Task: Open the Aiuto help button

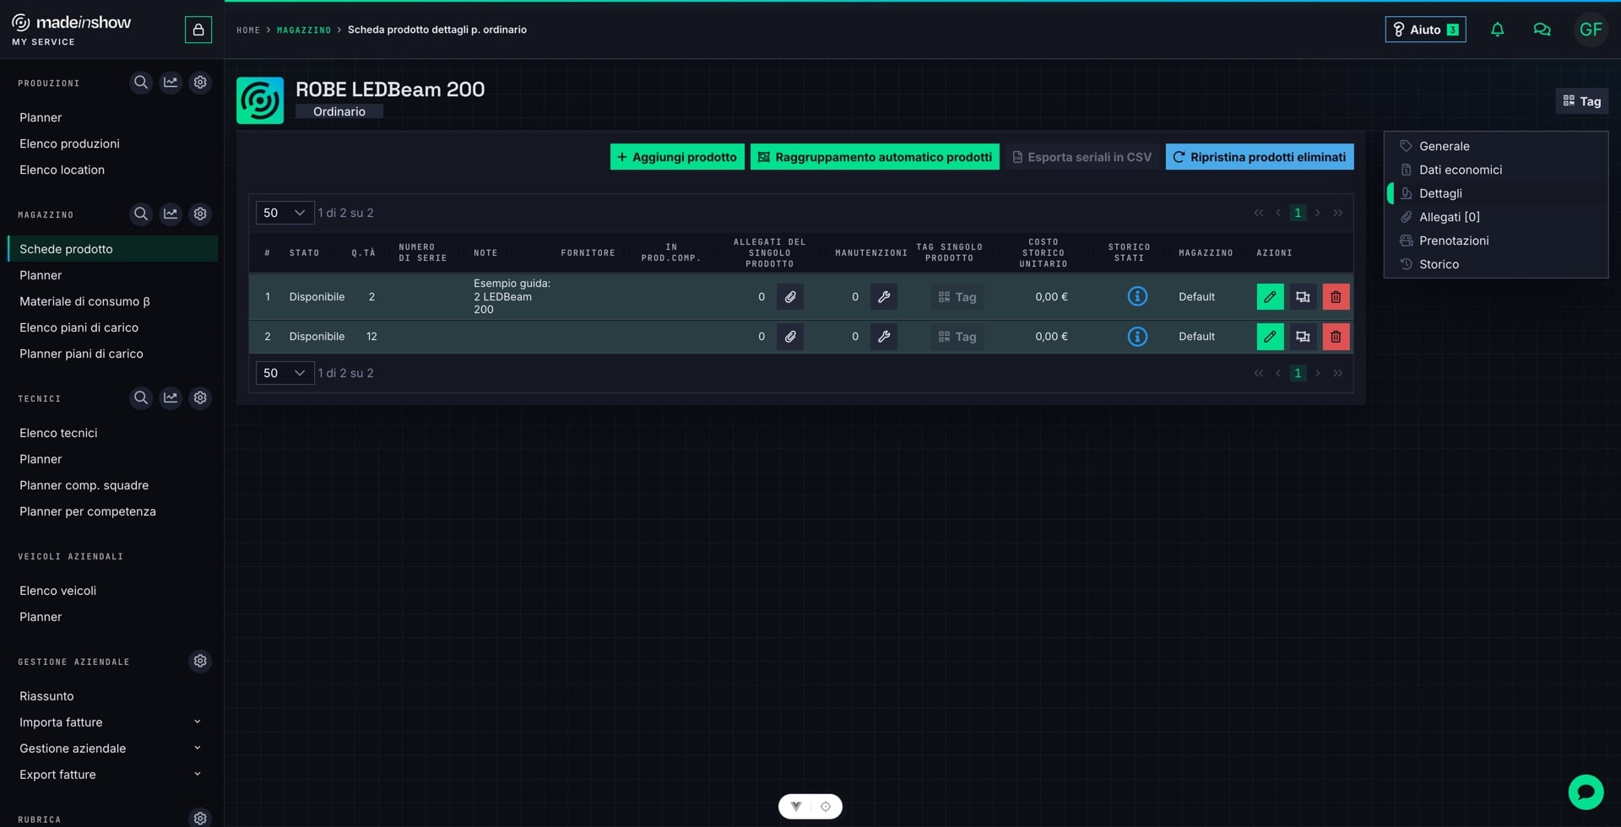Action: (1425, 30)
